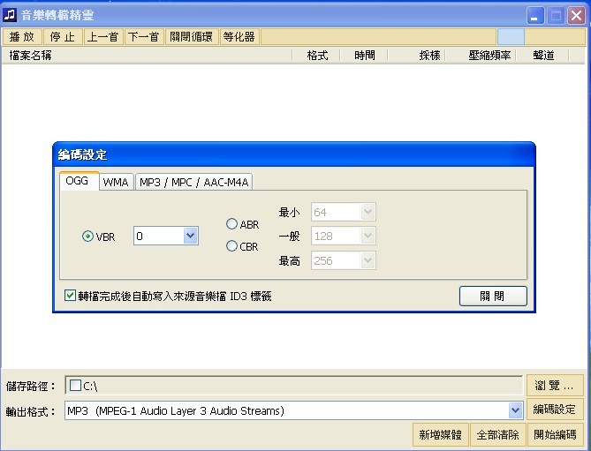
Task: Uncheck the auto-write ID3 tag checkbox
Action: coord(71,296)
